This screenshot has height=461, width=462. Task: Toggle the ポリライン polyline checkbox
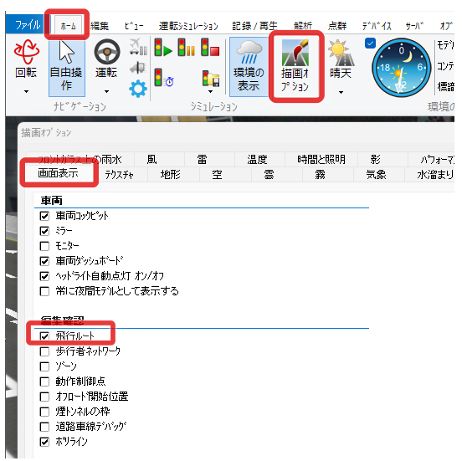point(44,442)
